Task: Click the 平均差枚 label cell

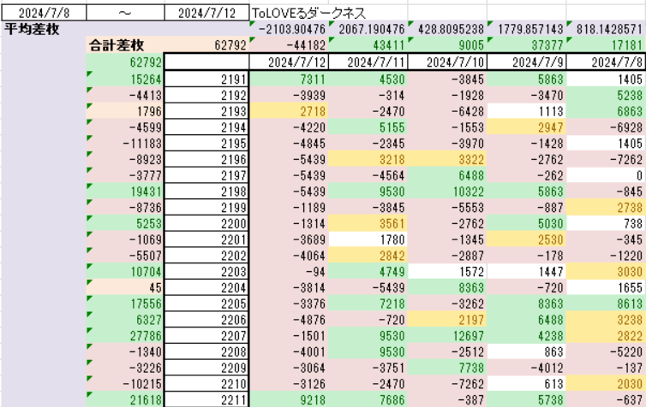Action: click(34, 30)
